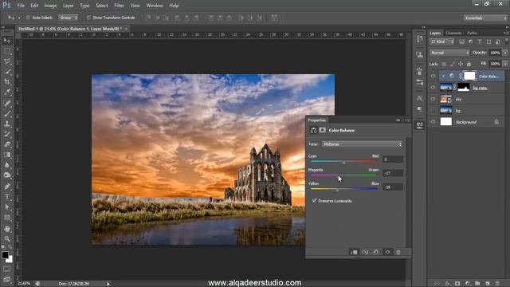Viewport: 510px width, 287px height.
Task: Change screen mode icon at toolbox bottom
Action: 7,279
